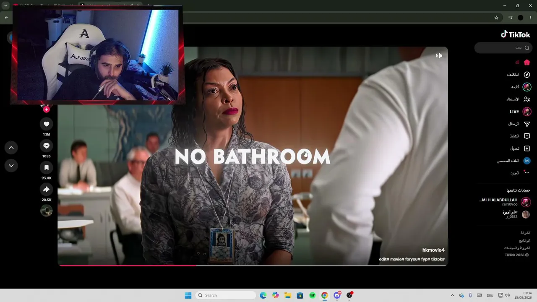Open the profile via the M avatar
Viewport: 537px width, 302px height.
click(x=527, y=161)
